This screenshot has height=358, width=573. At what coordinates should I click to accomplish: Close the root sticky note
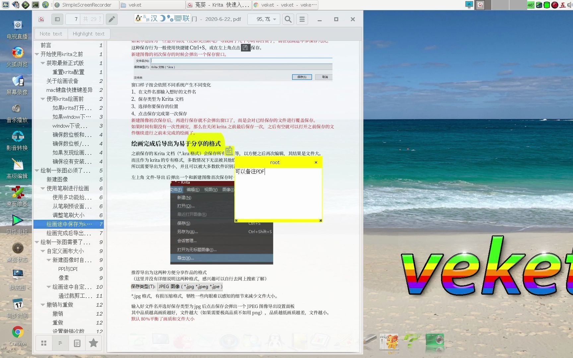coord(316,162)
